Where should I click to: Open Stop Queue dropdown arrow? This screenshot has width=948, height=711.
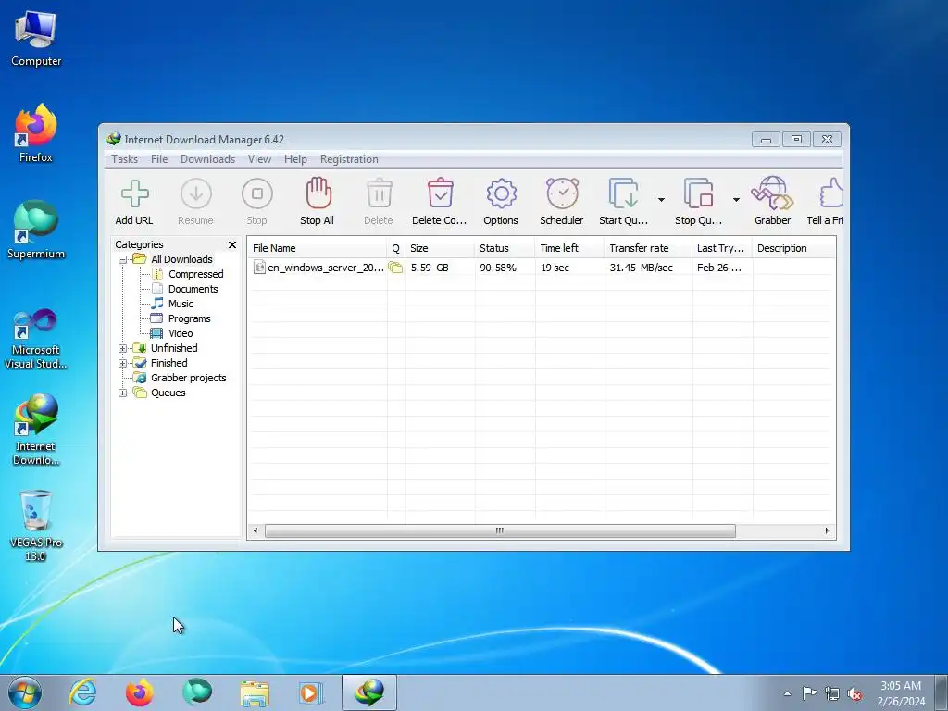tap(736, 200)
